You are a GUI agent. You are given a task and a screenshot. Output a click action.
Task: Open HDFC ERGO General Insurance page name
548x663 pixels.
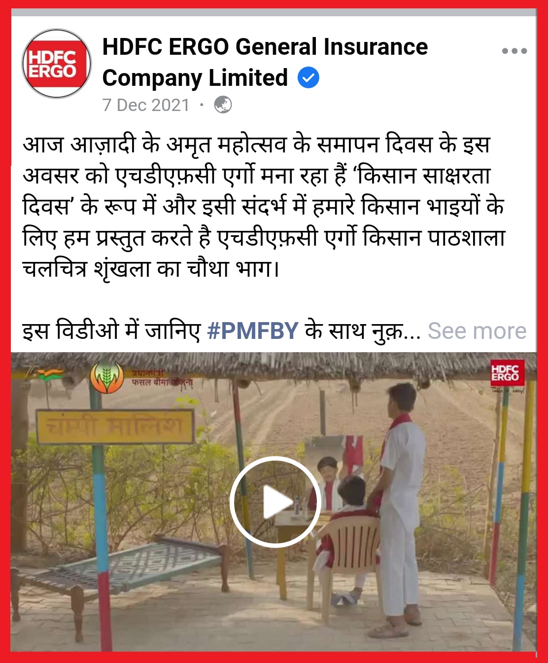(265, 62)
